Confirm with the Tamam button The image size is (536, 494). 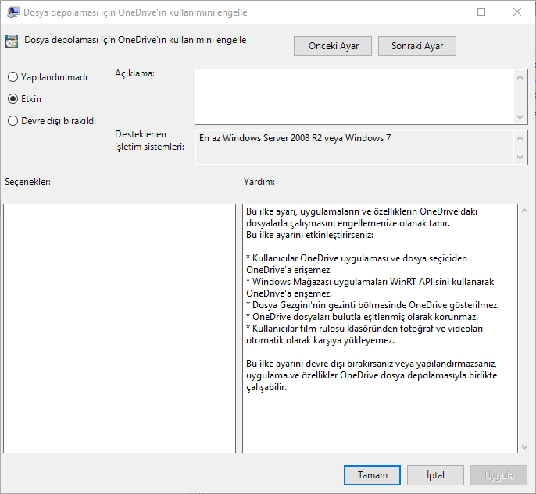(x=372, y=475)
